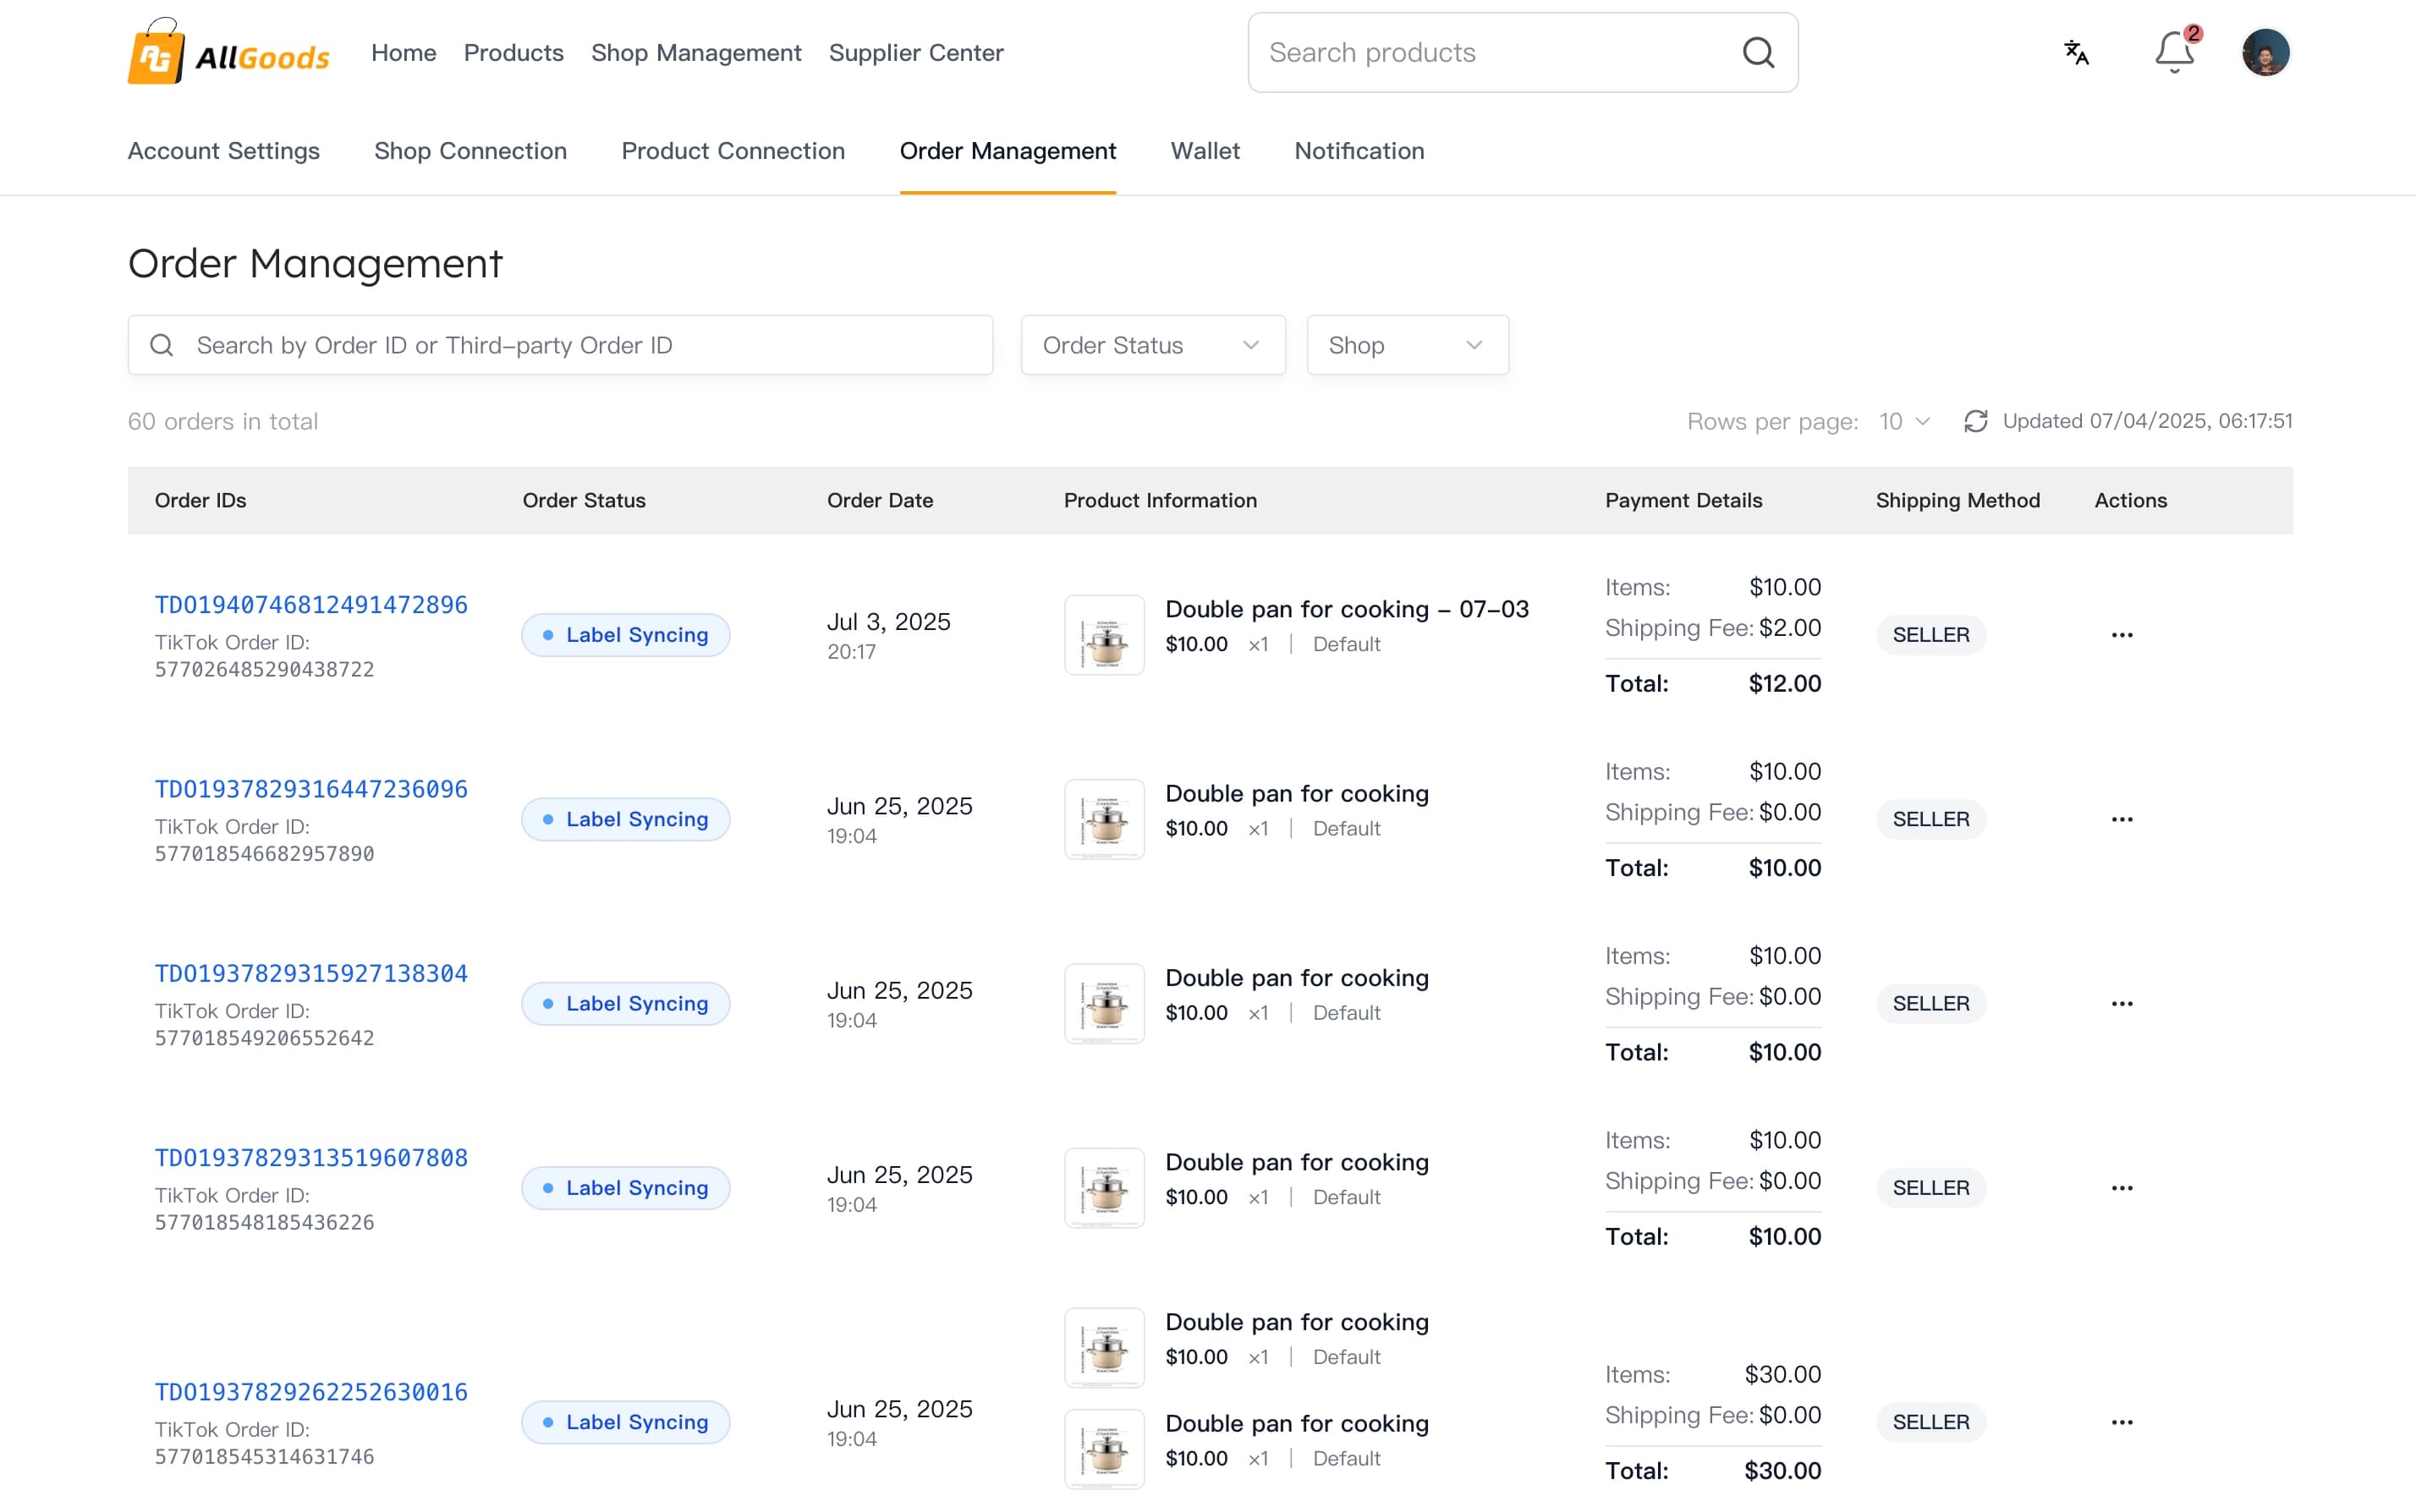Open actions menu for order TD01940746812491472896

[2122, 634]
